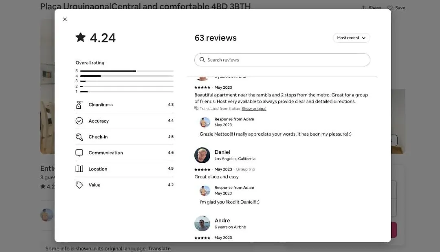Click the Cleanliness spray bottle icon

[79, 105]
